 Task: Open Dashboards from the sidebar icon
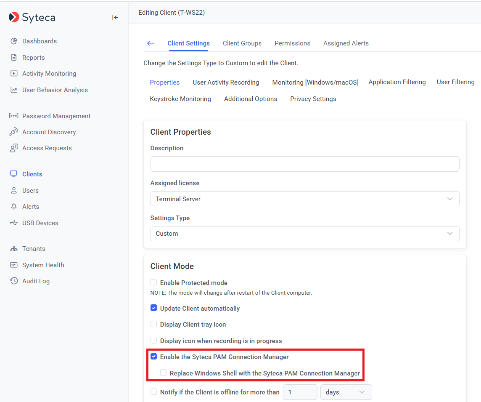[x=14, y=41]
